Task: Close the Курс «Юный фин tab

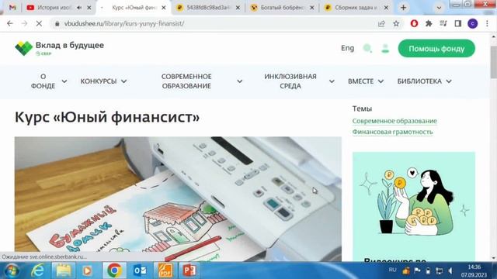Action: tap(164, 8)
